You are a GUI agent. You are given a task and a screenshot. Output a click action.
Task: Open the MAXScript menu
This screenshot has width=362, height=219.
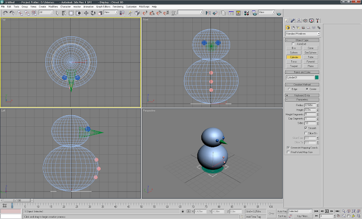pyautogui.click(x=144, y=7)
